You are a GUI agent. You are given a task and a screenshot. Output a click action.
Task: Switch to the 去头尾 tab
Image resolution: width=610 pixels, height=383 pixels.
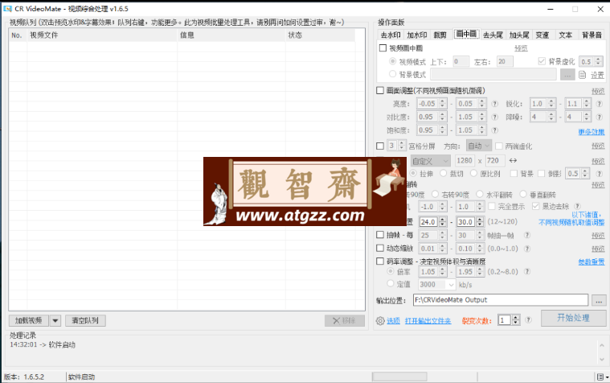[493, 35]
